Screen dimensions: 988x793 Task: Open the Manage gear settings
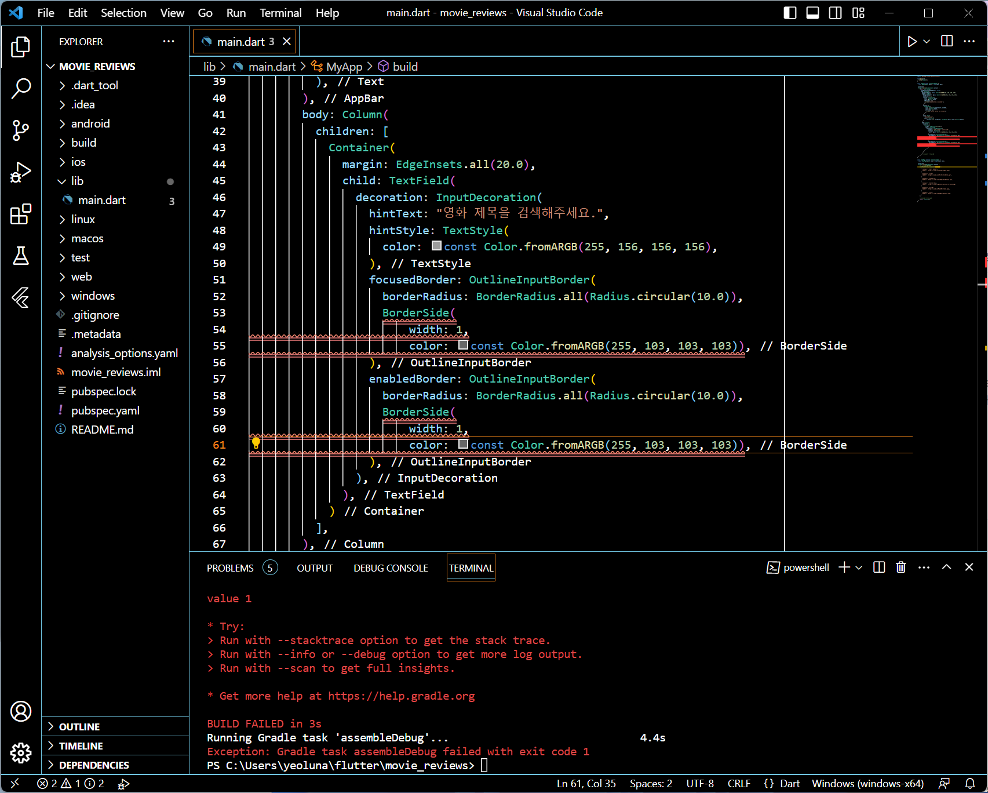coord(21,753)
